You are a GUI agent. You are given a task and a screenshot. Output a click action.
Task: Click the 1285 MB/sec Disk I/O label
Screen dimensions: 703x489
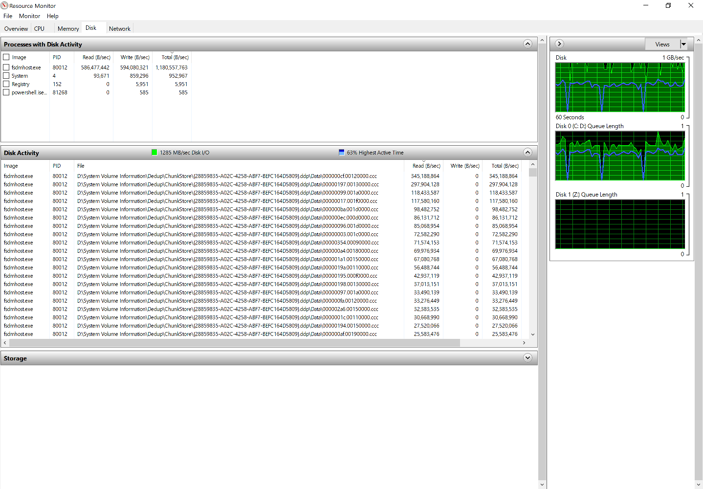tap(184, 153)
